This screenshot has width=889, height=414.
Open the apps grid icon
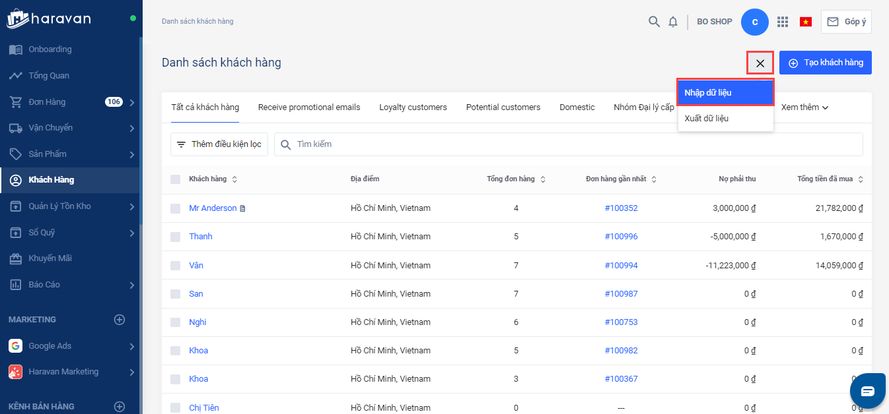783,22
